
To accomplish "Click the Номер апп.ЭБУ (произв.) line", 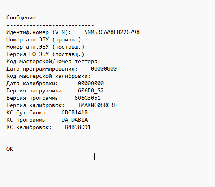I will 45,40.
